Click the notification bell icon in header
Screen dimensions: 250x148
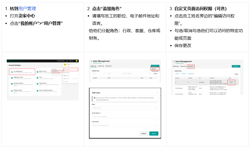coord(67,61)
